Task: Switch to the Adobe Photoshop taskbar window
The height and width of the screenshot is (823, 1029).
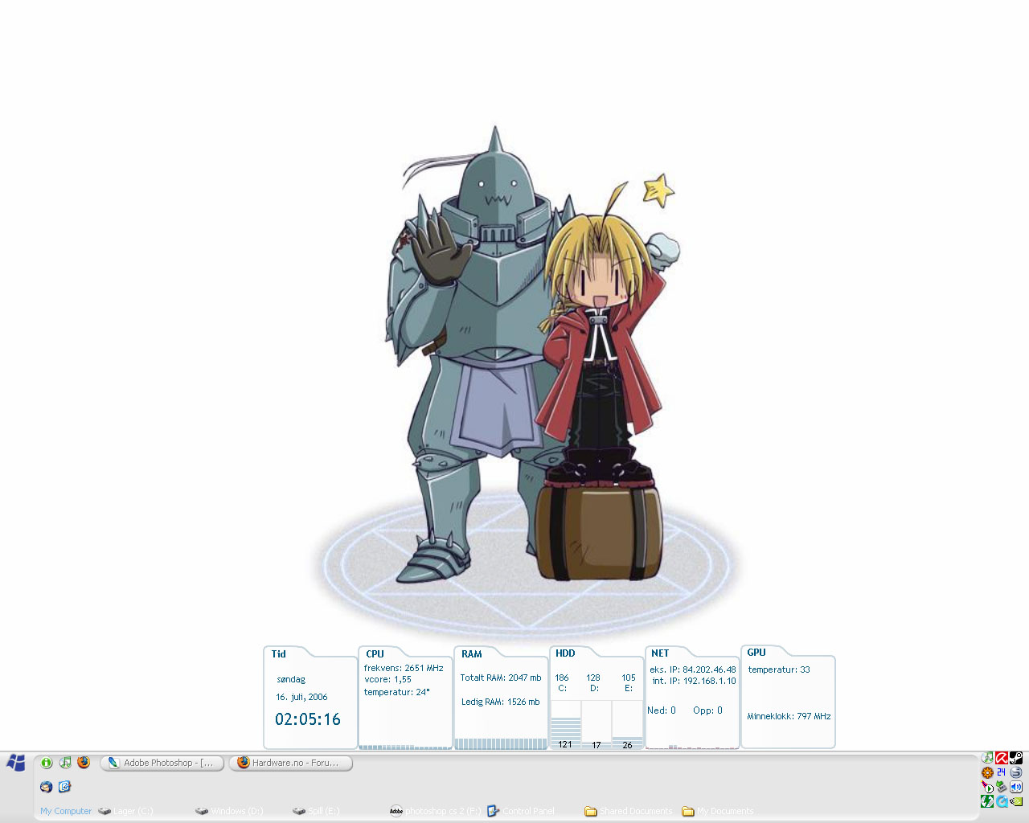Action: pos(162,763)
